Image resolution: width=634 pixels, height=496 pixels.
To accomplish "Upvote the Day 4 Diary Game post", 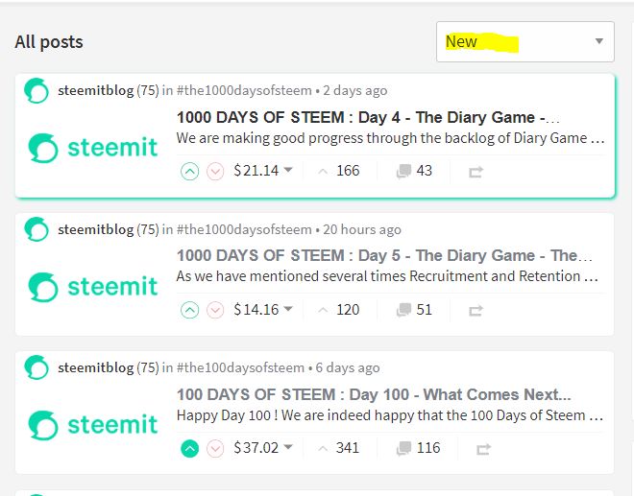I will (189, 172).
